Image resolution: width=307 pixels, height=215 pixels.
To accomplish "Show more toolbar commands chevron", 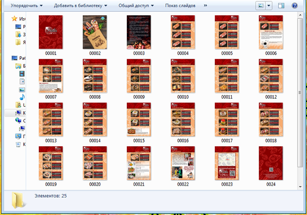I will (205, 6).
